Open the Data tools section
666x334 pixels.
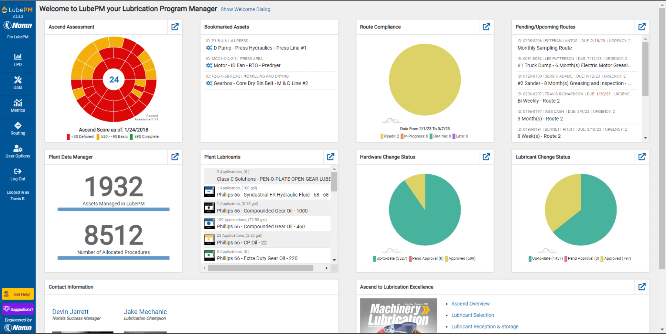pos(18,83)
